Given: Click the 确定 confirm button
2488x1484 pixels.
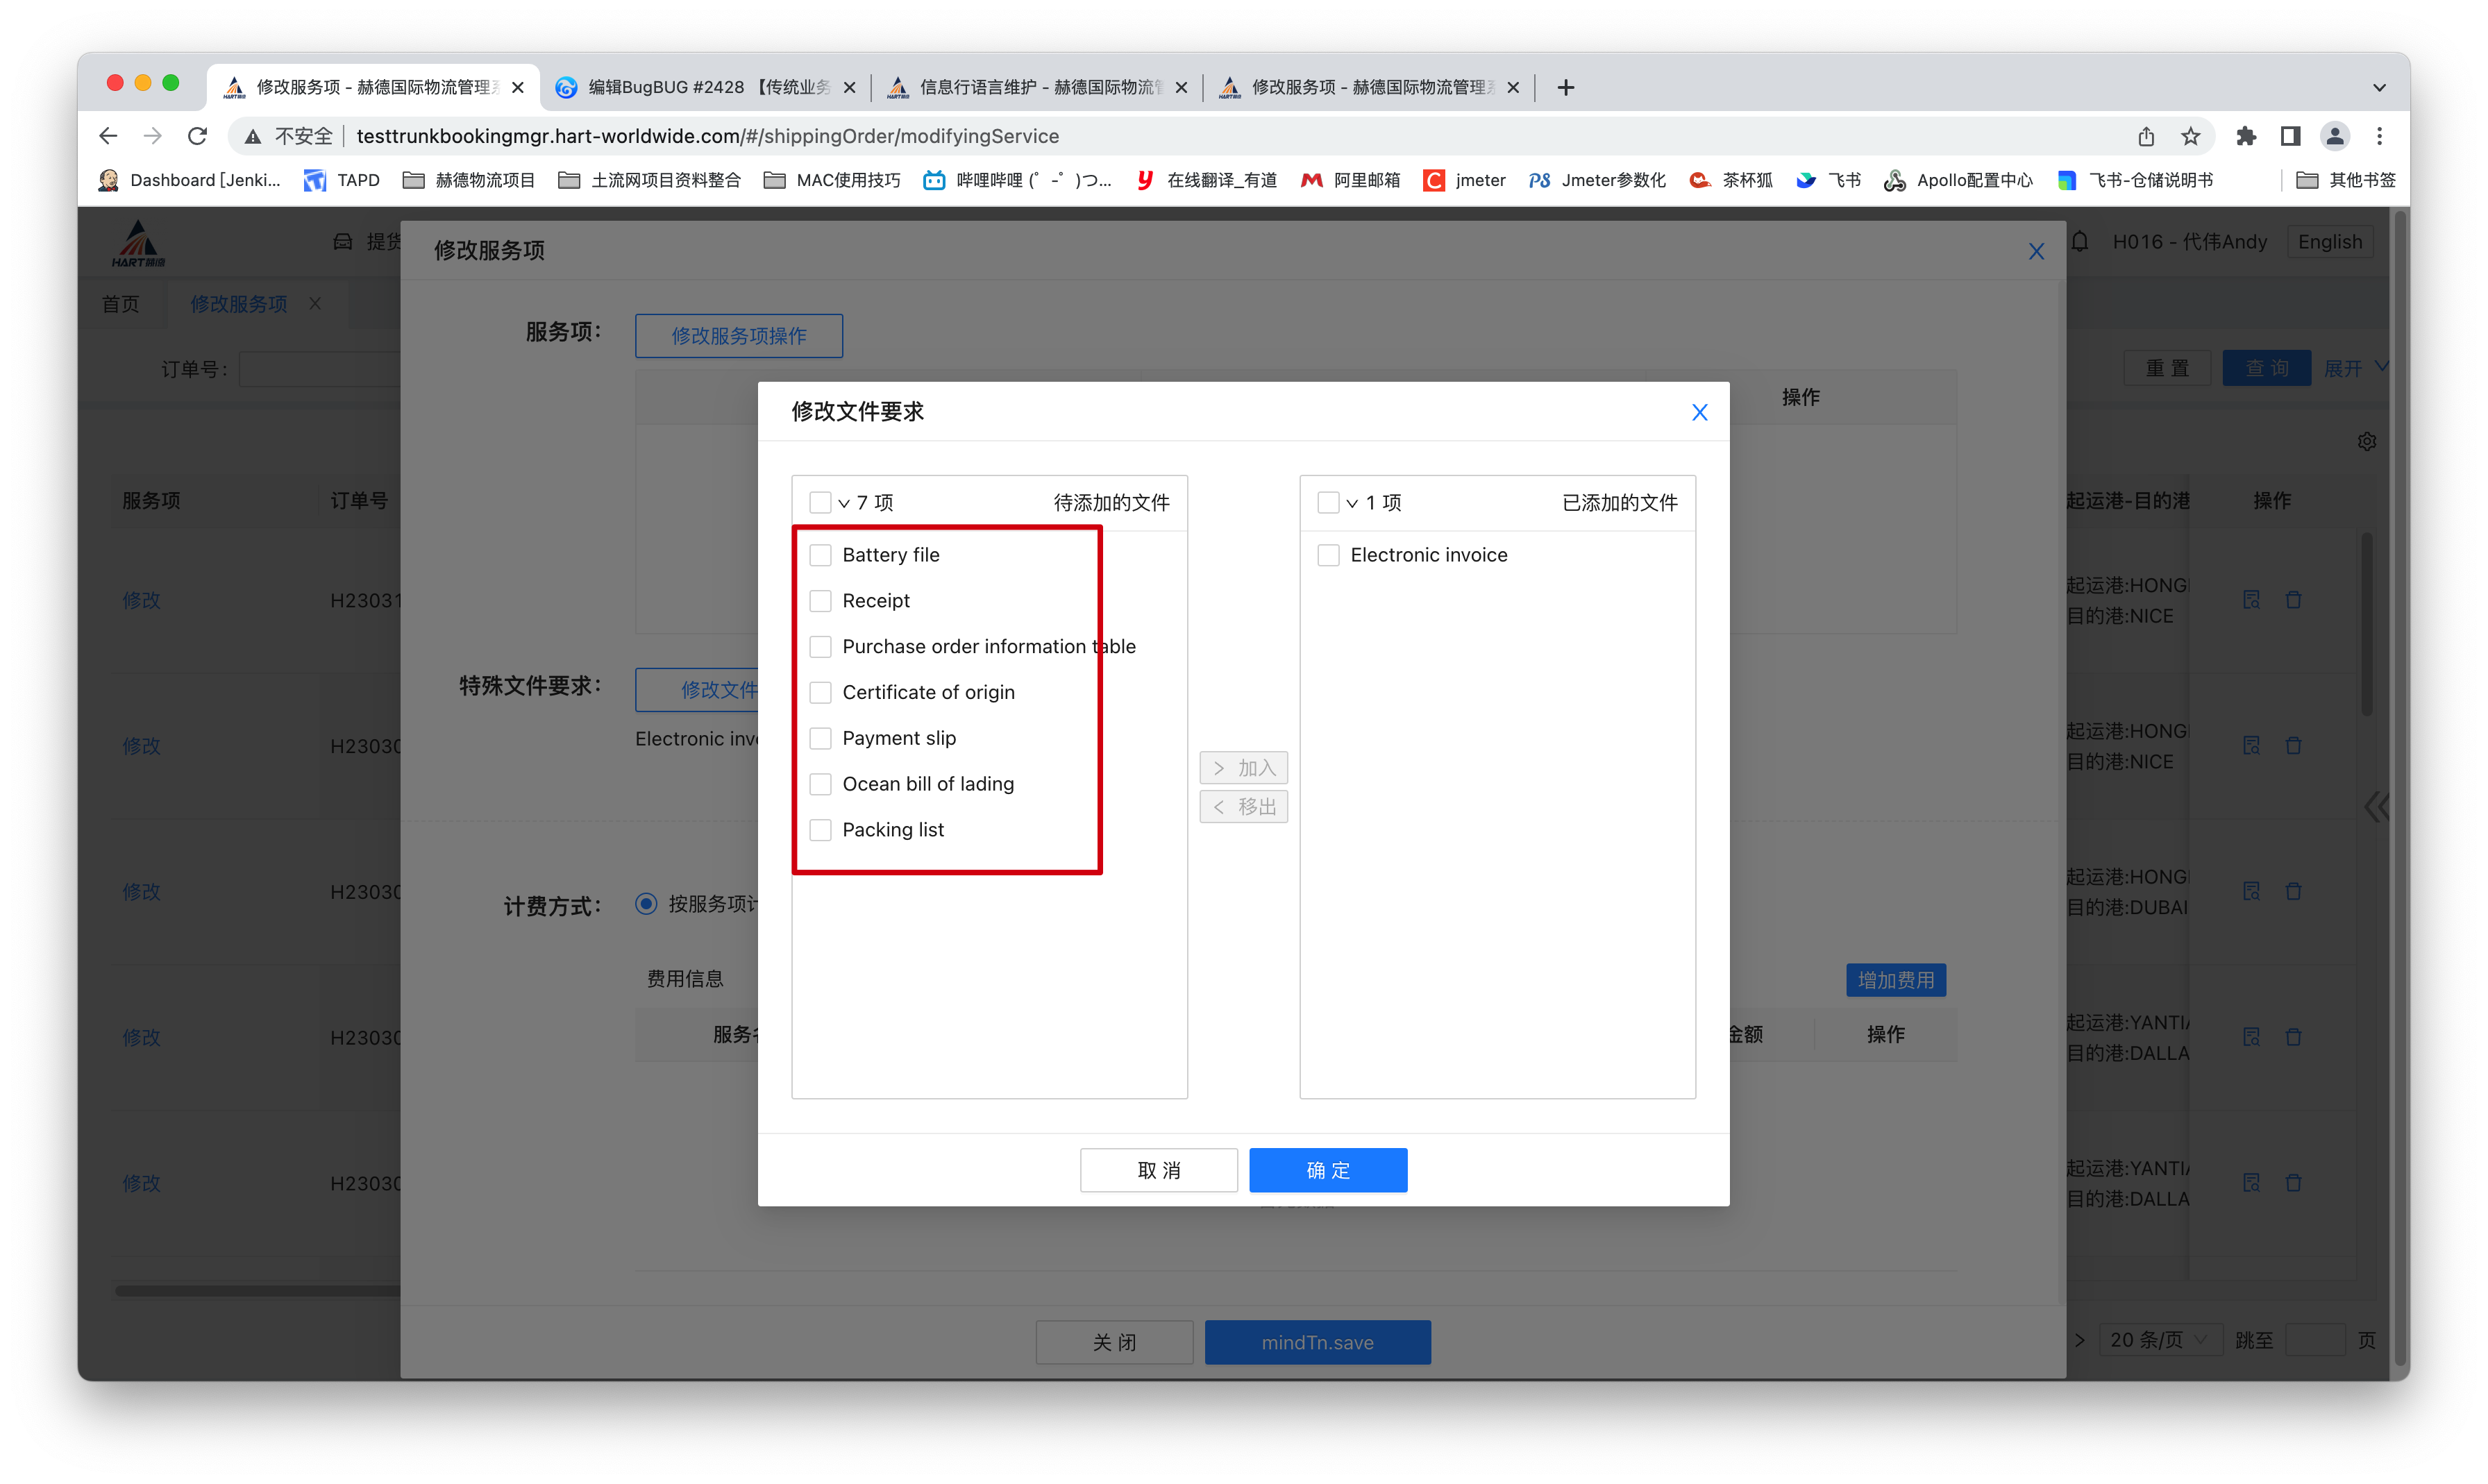Looking at the screenshot, I should pyautogui.click(x=1328, y=1170).
